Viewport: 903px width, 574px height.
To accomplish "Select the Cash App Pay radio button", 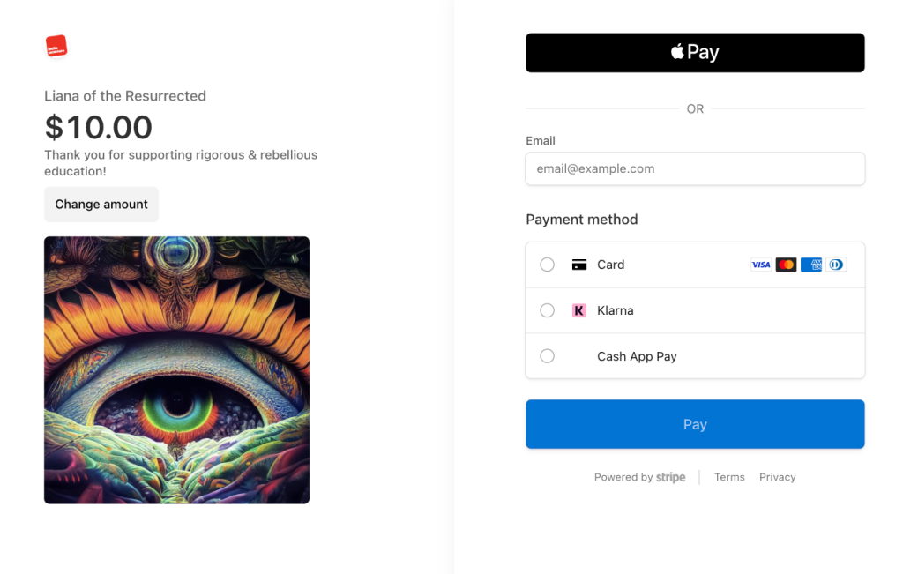I will click(x=548, y=356).
